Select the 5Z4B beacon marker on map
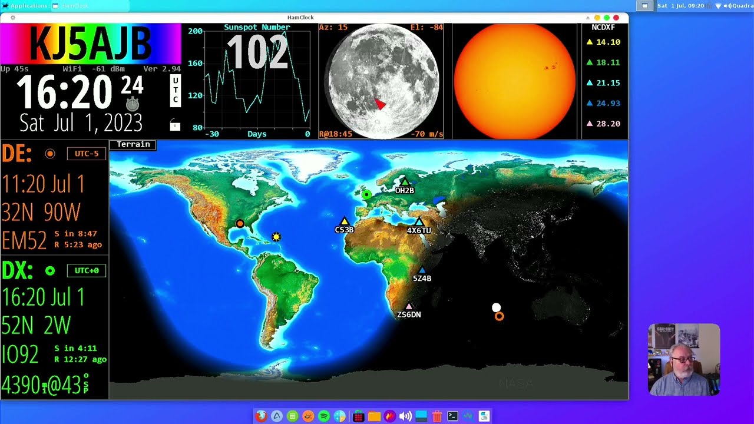 (422, 270)
